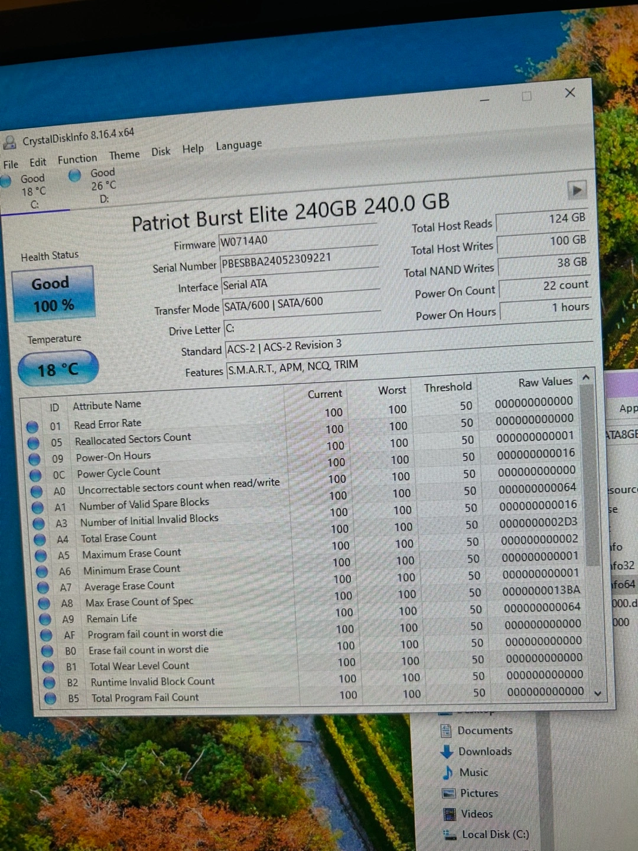Image resolution: width=638 pixels, height=851 pixels.
Task: Click the CrystalDiskInfo title bar app icon
Action: [x=9, y=142]
